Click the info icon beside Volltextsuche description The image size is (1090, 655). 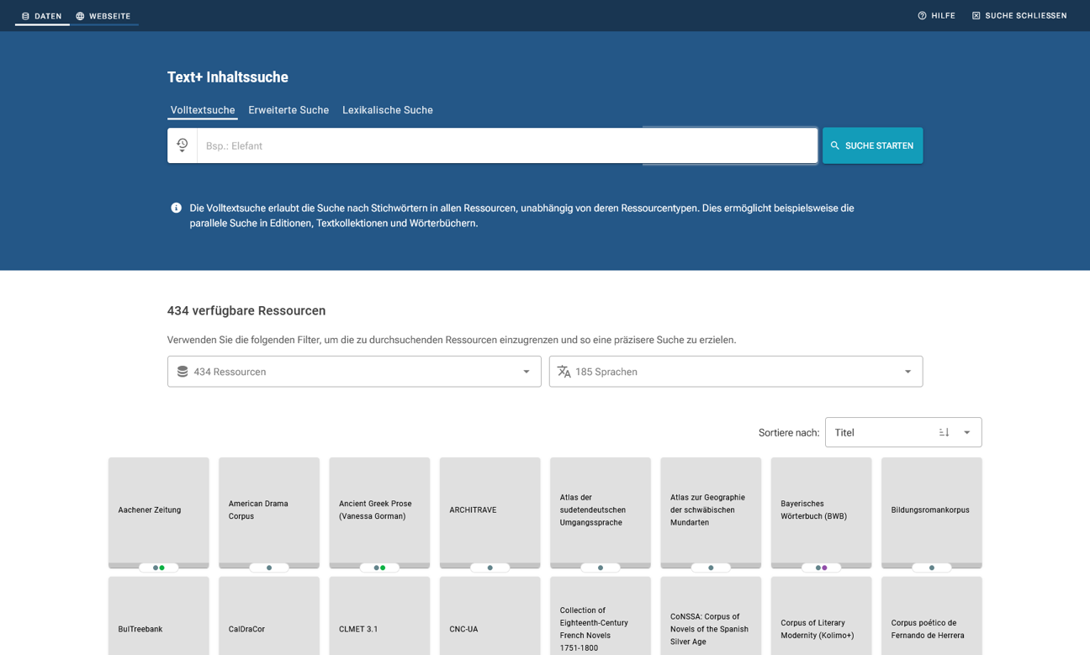pos(177,208)
